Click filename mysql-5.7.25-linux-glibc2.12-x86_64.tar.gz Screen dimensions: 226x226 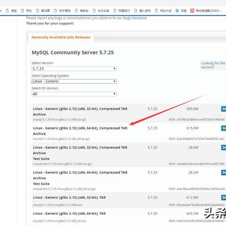61,139
